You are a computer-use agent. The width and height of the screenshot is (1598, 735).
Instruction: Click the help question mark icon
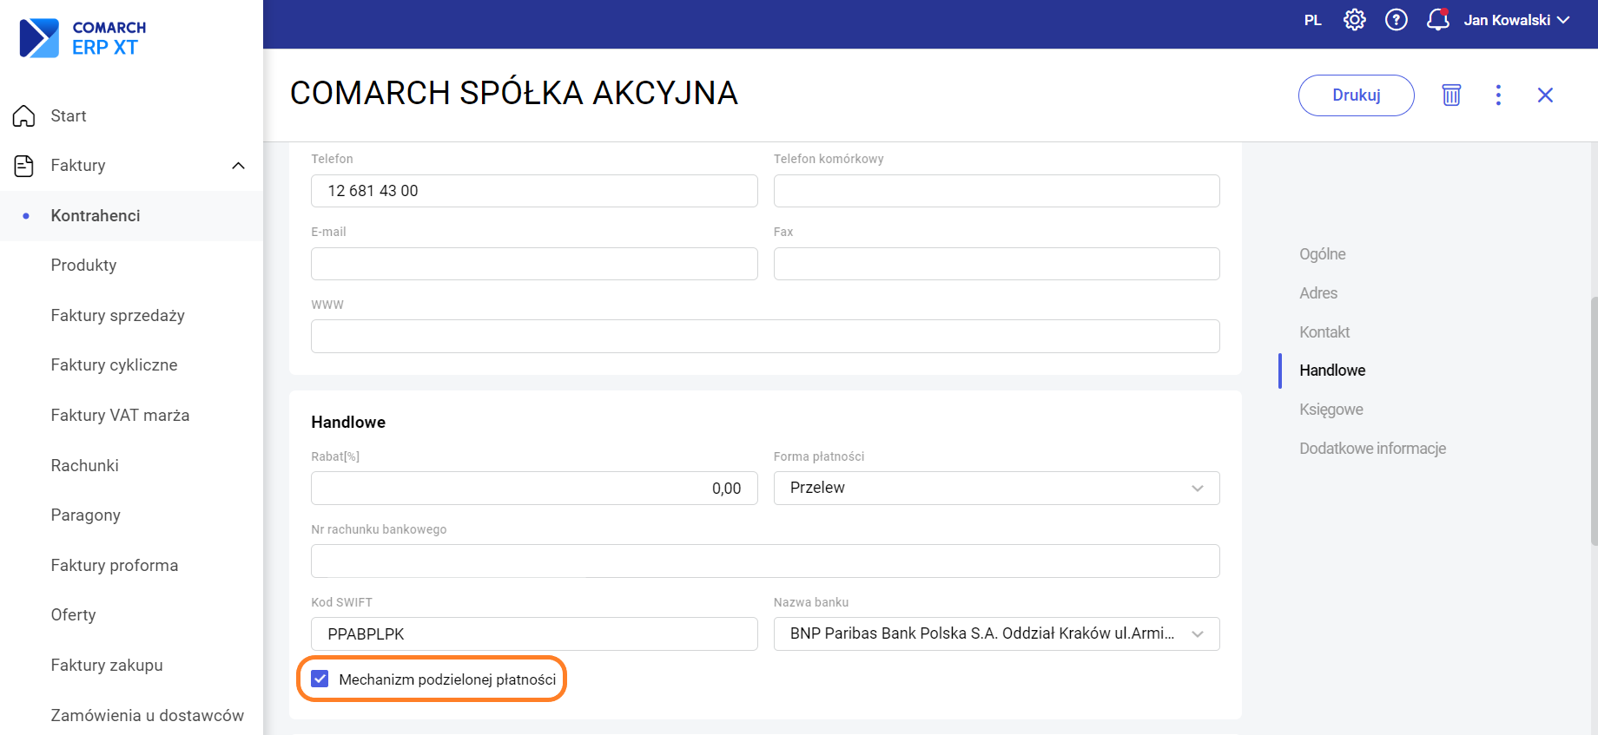(1396, 20)
